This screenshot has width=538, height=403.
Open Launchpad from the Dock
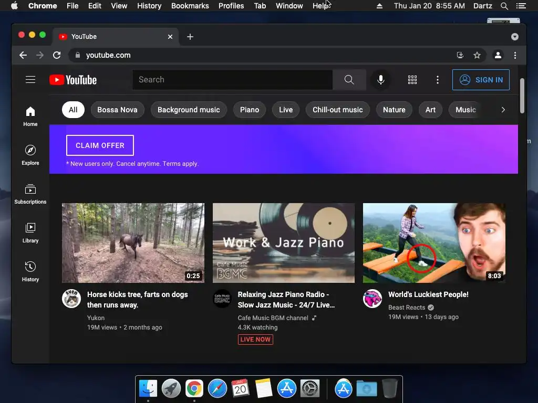coord(171,389)
